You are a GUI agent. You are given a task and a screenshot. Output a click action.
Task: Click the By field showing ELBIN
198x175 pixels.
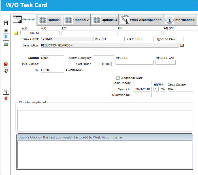click(x=52, y=70)
